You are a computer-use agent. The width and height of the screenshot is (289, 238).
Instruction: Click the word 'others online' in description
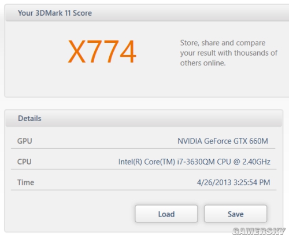203,63
